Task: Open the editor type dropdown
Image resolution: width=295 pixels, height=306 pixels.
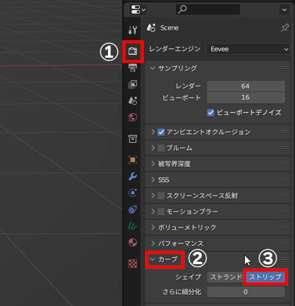Action: pos(138,9)
